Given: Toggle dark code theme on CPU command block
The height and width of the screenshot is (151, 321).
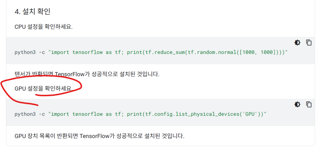Looking at the screenshot, I should pyautogui.click(x=297, y=42).
